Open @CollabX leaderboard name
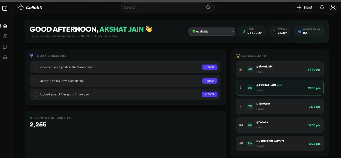This screenshot has width=341, height=158. point(262,122)
